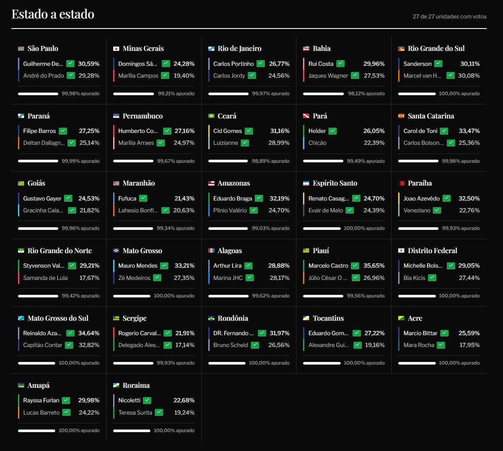Click Mauro Mendes 33,21% percentage
This screenshot has width=503, height=451.
click(x=184, y=265)
